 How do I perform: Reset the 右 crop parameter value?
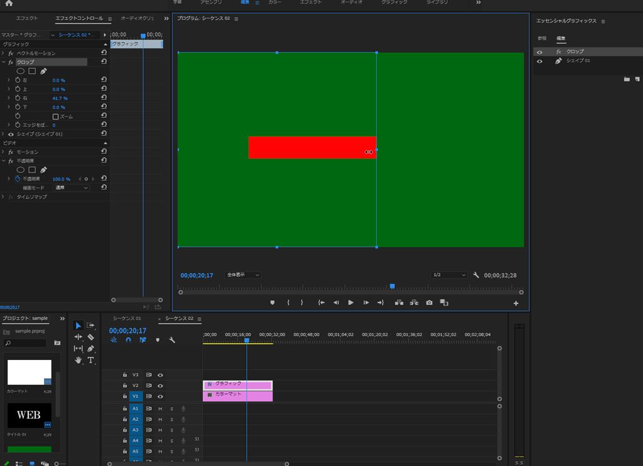tap(104, 98)
